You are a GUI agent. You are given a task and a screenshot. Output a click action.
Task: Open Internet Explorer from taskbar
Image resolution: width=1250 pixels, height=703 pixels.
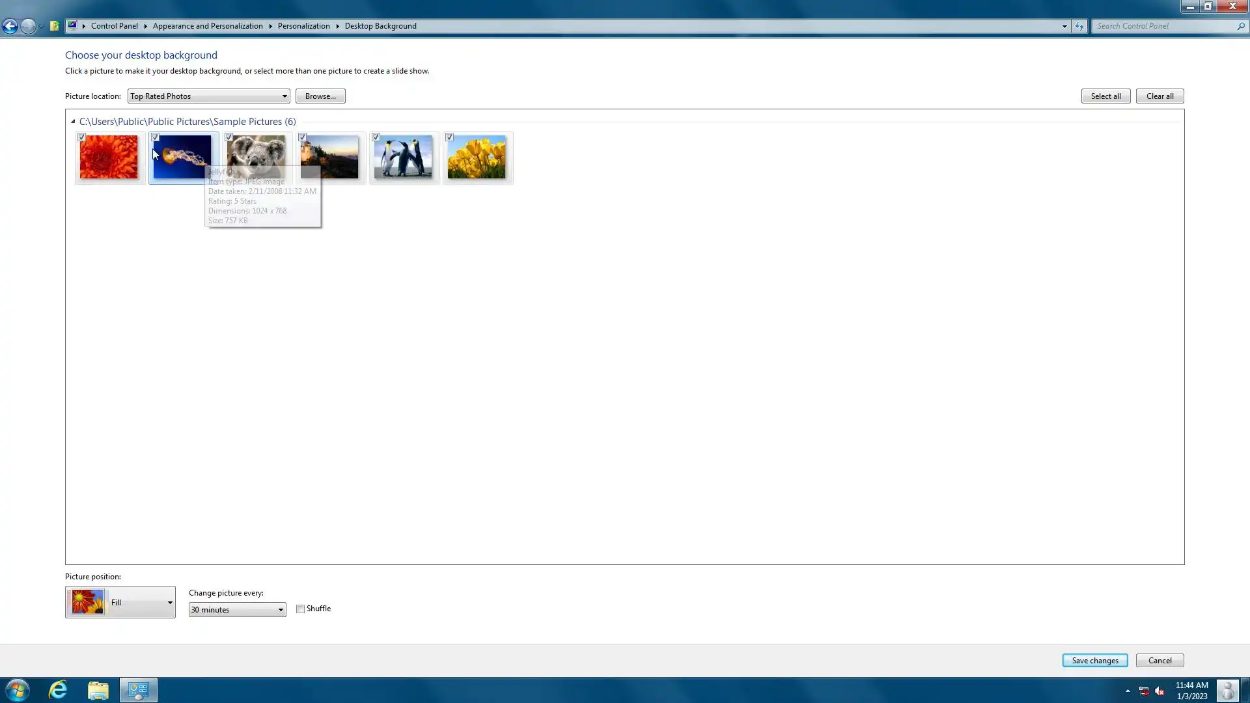(x=58, y=690)
